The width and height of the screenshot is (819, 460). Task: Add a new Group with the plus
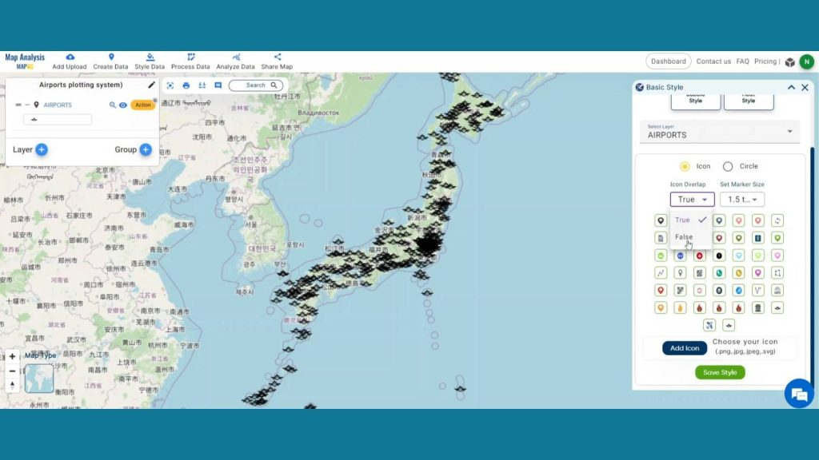click(146, 149)
